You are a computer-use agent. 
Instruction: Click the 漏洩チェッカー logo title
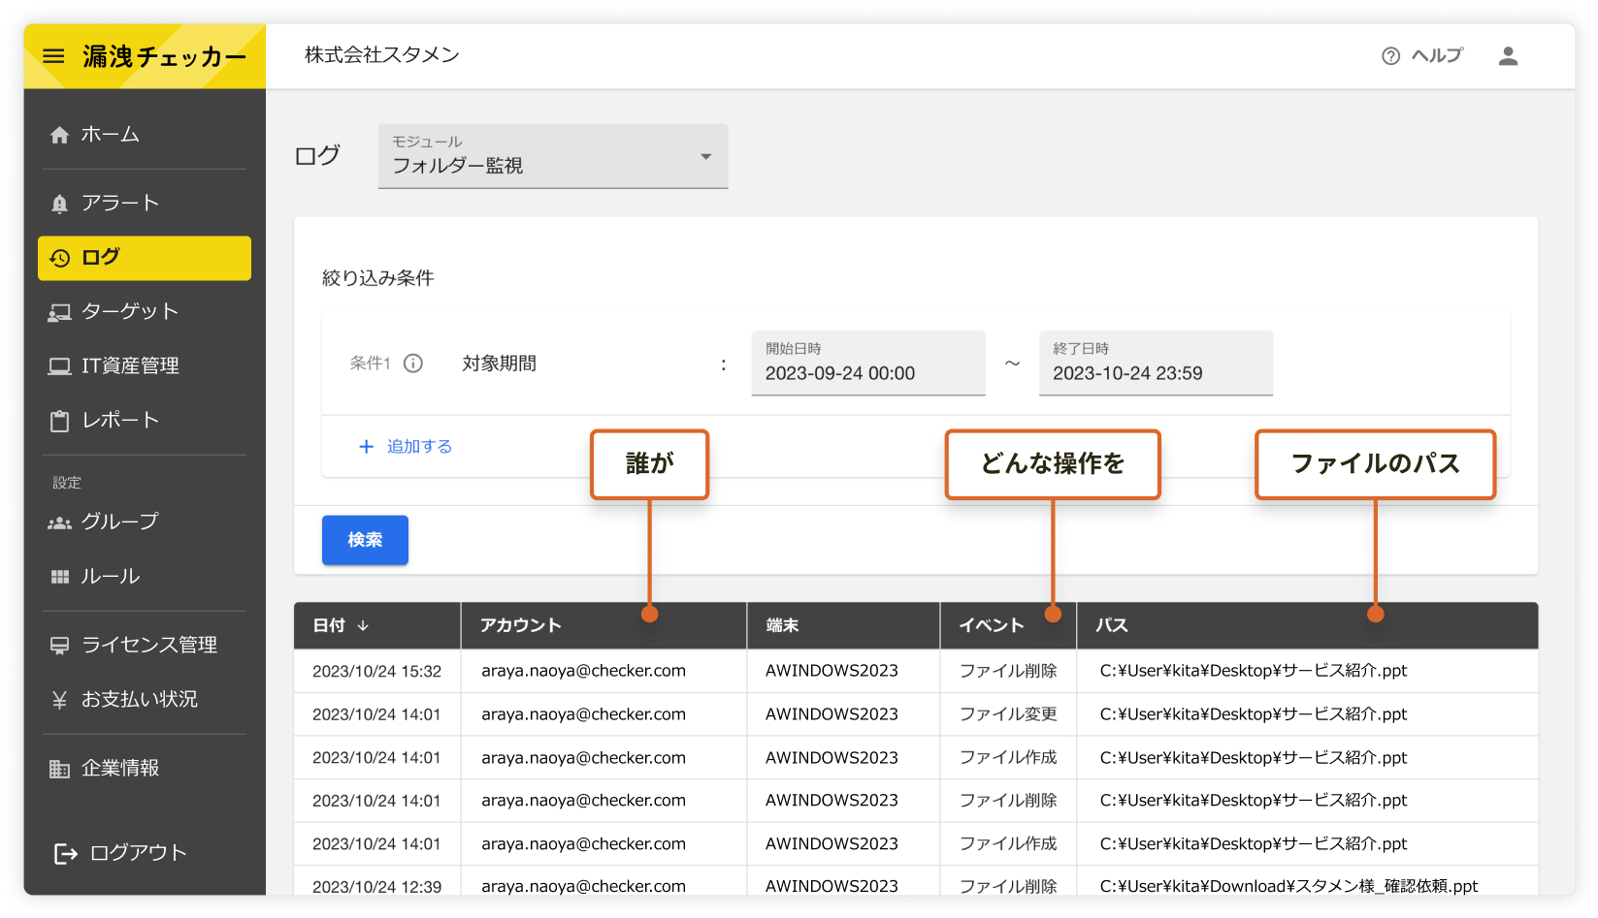(164, 57)
